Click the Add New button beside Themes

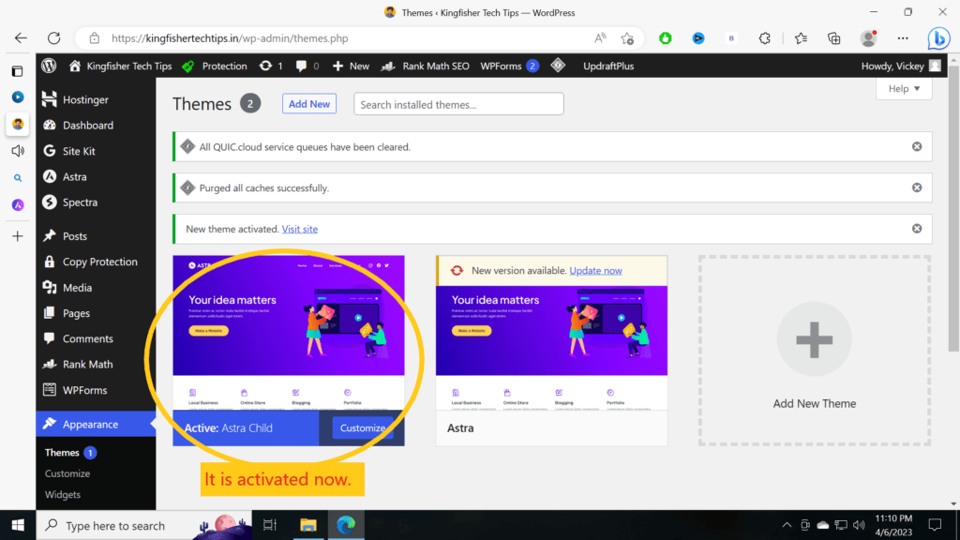pyautogui.click(x=309, y=104)
